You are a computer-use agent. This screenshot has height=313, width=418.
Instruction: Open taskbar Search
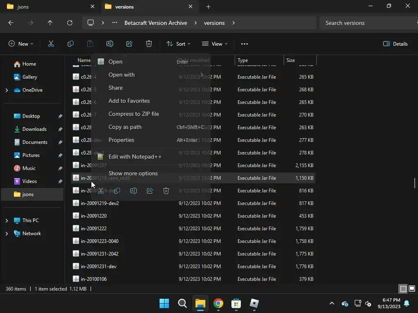(182, 303)
